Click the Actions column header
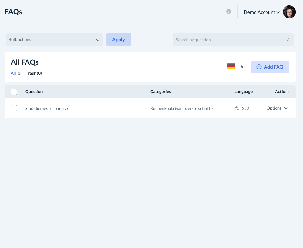This screenshot has width=303, height=248. (282, 91)
